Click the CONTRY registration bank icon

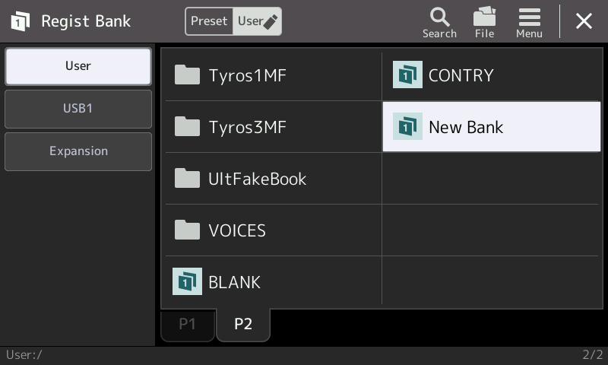click(x=407, y=75)
